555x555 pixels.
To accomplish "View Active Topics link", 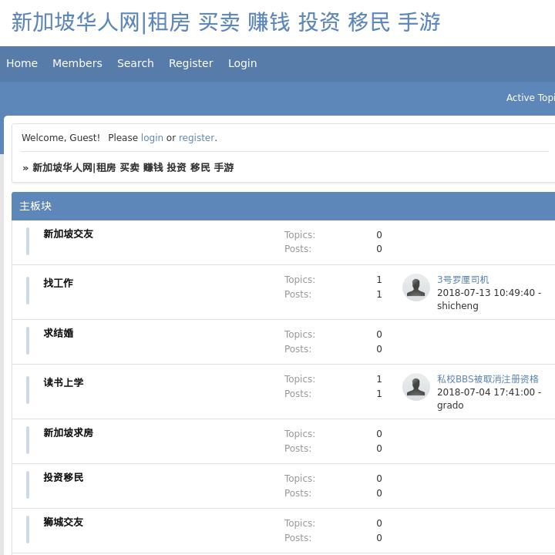I will point(530,98).
